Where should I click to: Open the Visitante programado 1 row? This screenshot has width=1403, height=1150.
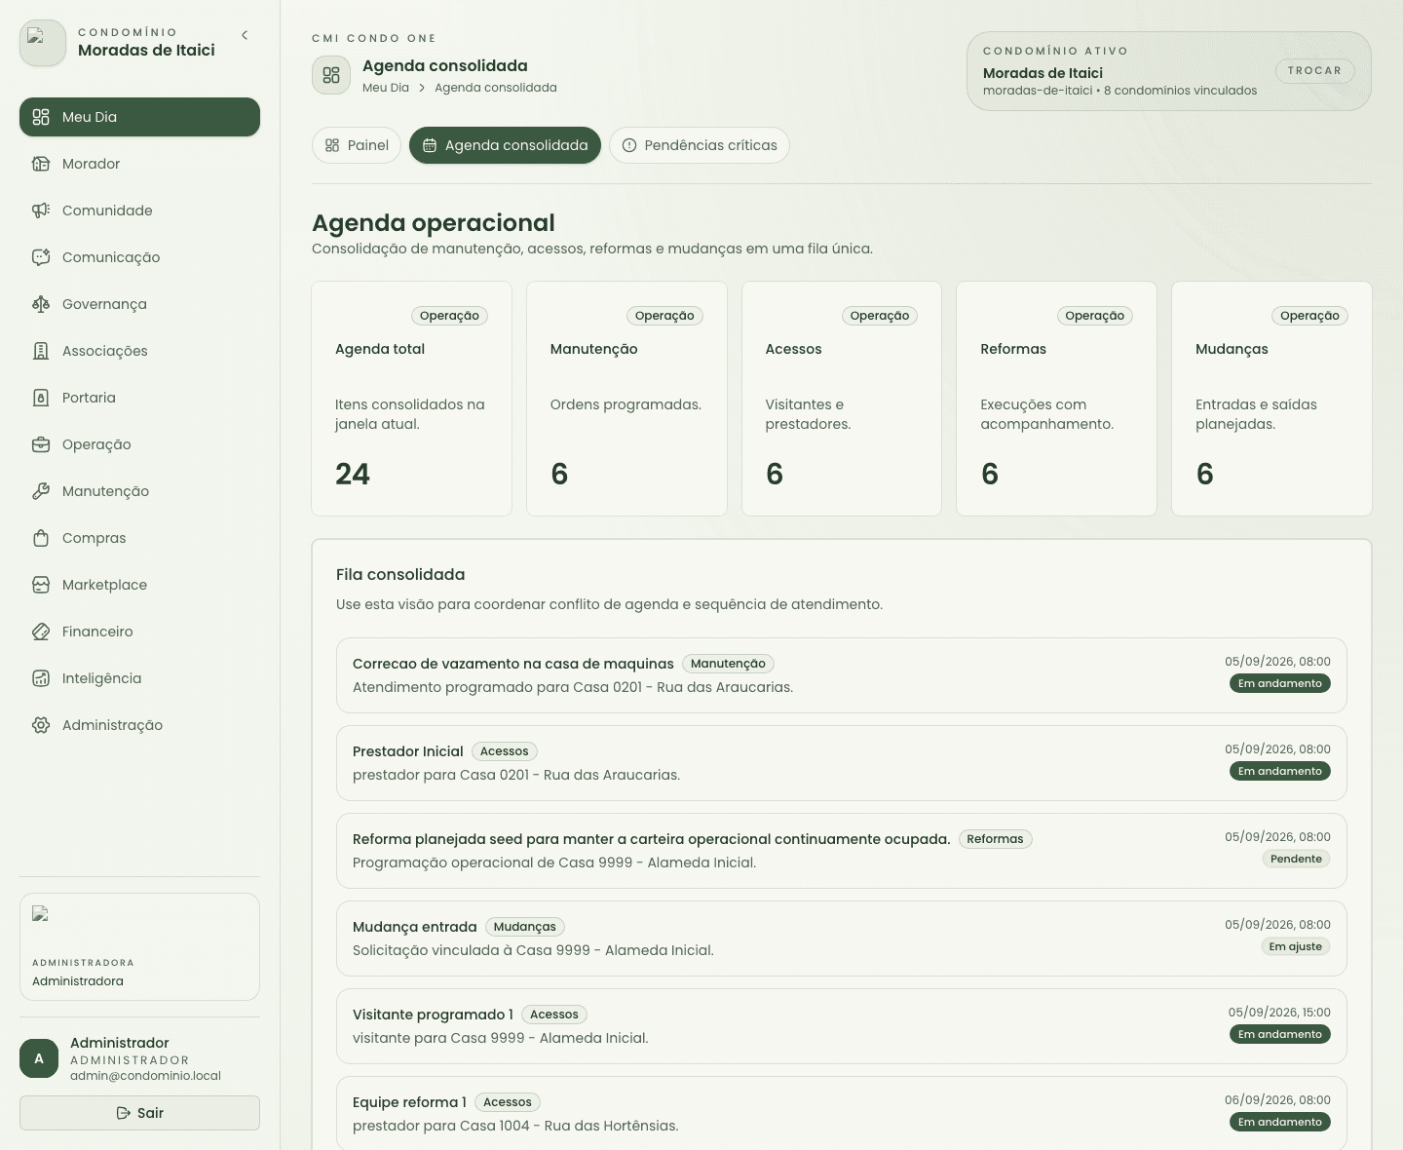pyautogui.click(x=842, y=1026)
